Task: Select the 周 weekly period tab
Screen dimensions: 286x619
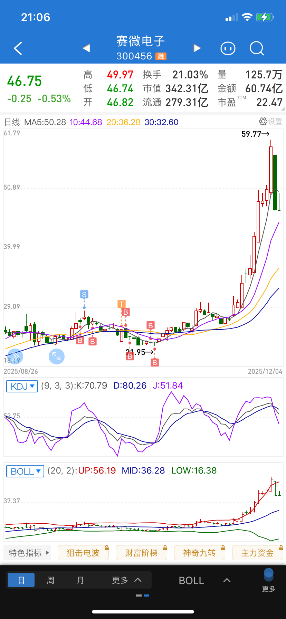Action: tap(50, 580)
